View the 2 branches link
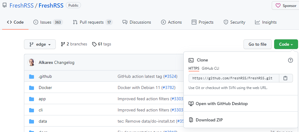The width and height of the screenshot is (299, 132). (x=74, y=44)
